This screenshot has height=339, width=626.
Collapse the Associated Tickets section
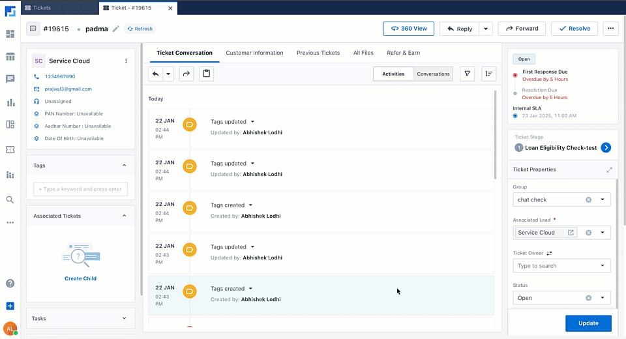coord(124,216)
